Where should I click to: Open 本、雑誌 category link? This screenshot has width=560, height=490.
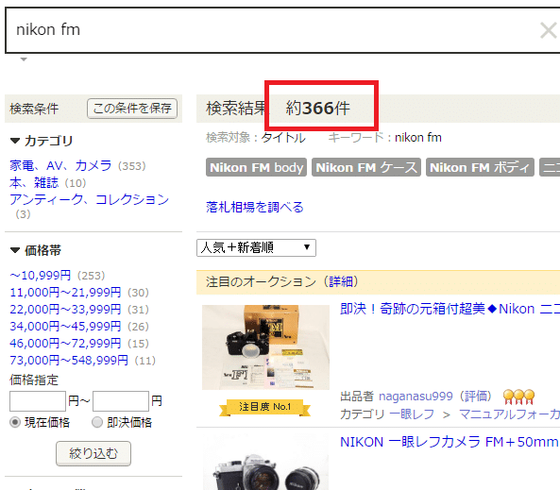34,183
